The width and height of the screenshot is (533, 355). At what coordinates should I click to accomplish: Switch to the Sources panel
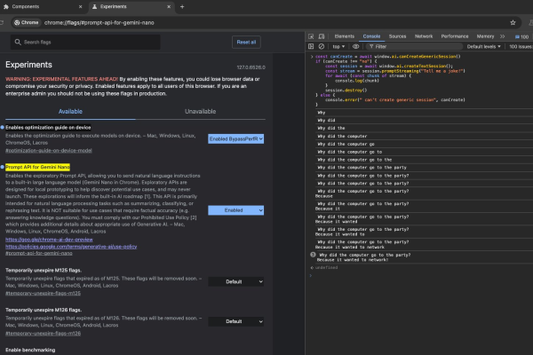pos(397,36)
